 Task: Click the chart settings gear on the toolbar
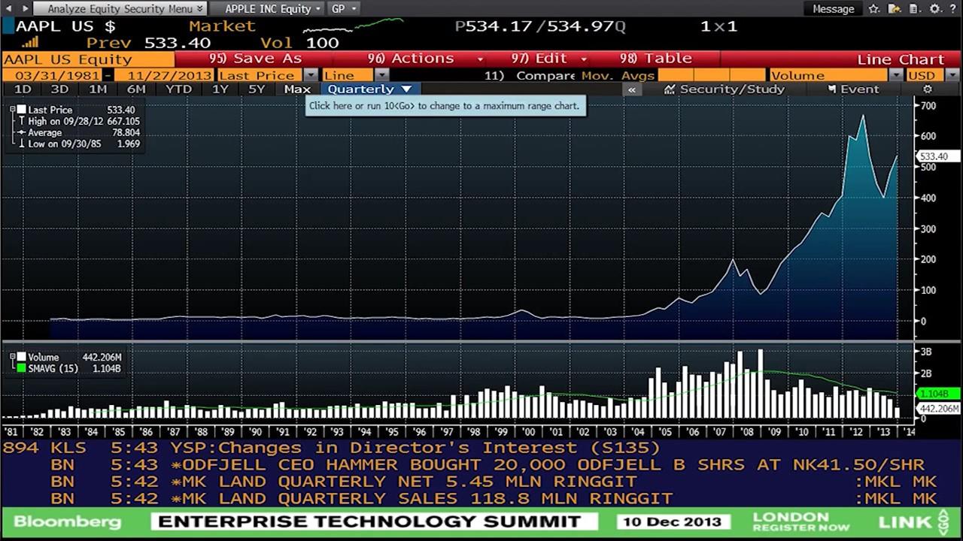[x=928, y=89]
